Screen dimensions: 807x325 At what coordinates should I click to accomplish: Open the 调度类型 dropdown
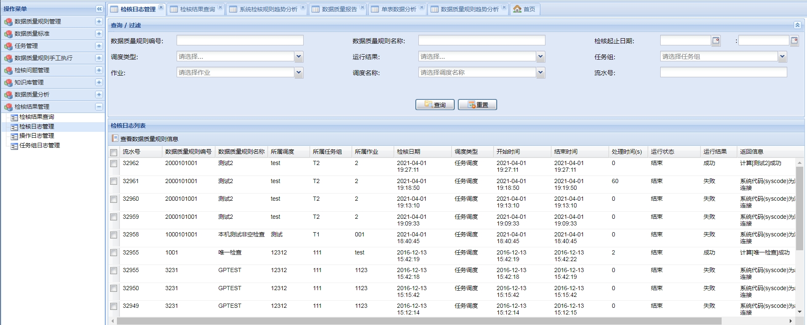[299, 56]
